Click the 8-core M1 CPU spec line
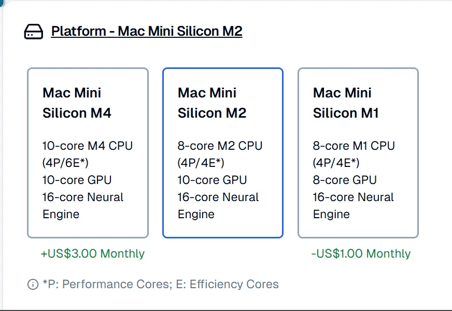This screenshot has width=452, height=311. [x=354, y=146]
